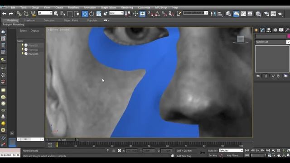Click the Set Key button
Image resolution: width=290 pixels, height=163 pixels.
coord(213,155)
